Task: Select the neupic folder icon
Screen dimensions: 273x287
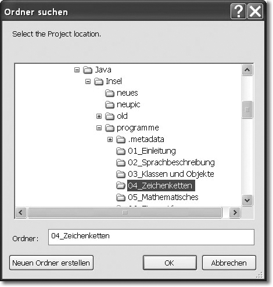Action: click(110, 104)
